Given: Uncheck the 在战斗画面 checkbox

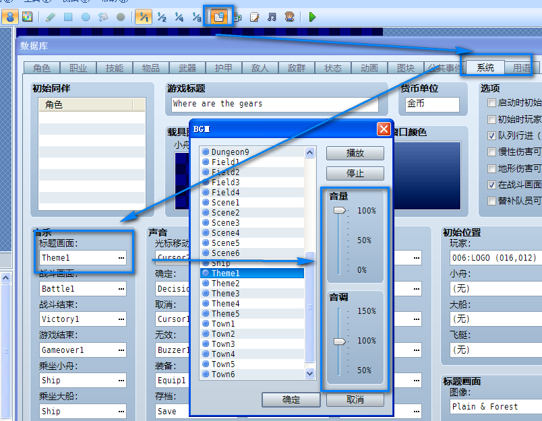Looking at the screenshot, I should click(x=491, y=185).
